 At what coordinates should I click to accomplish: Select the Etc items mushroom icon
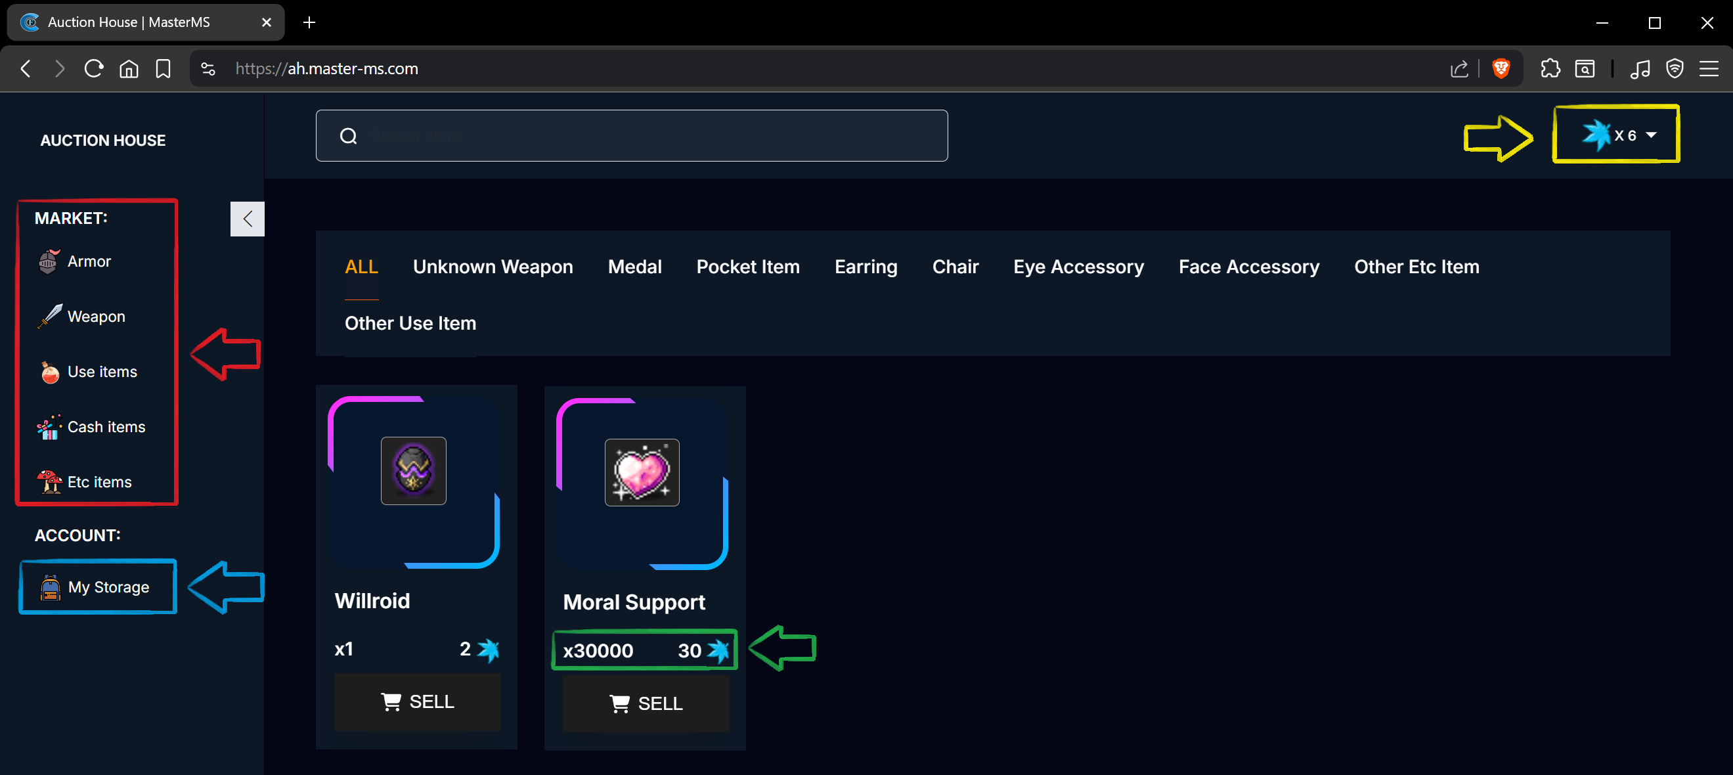(49, 481)
